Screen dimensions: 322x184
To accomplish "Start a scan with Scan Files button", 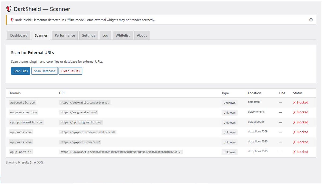I will (x=21, y=71).
